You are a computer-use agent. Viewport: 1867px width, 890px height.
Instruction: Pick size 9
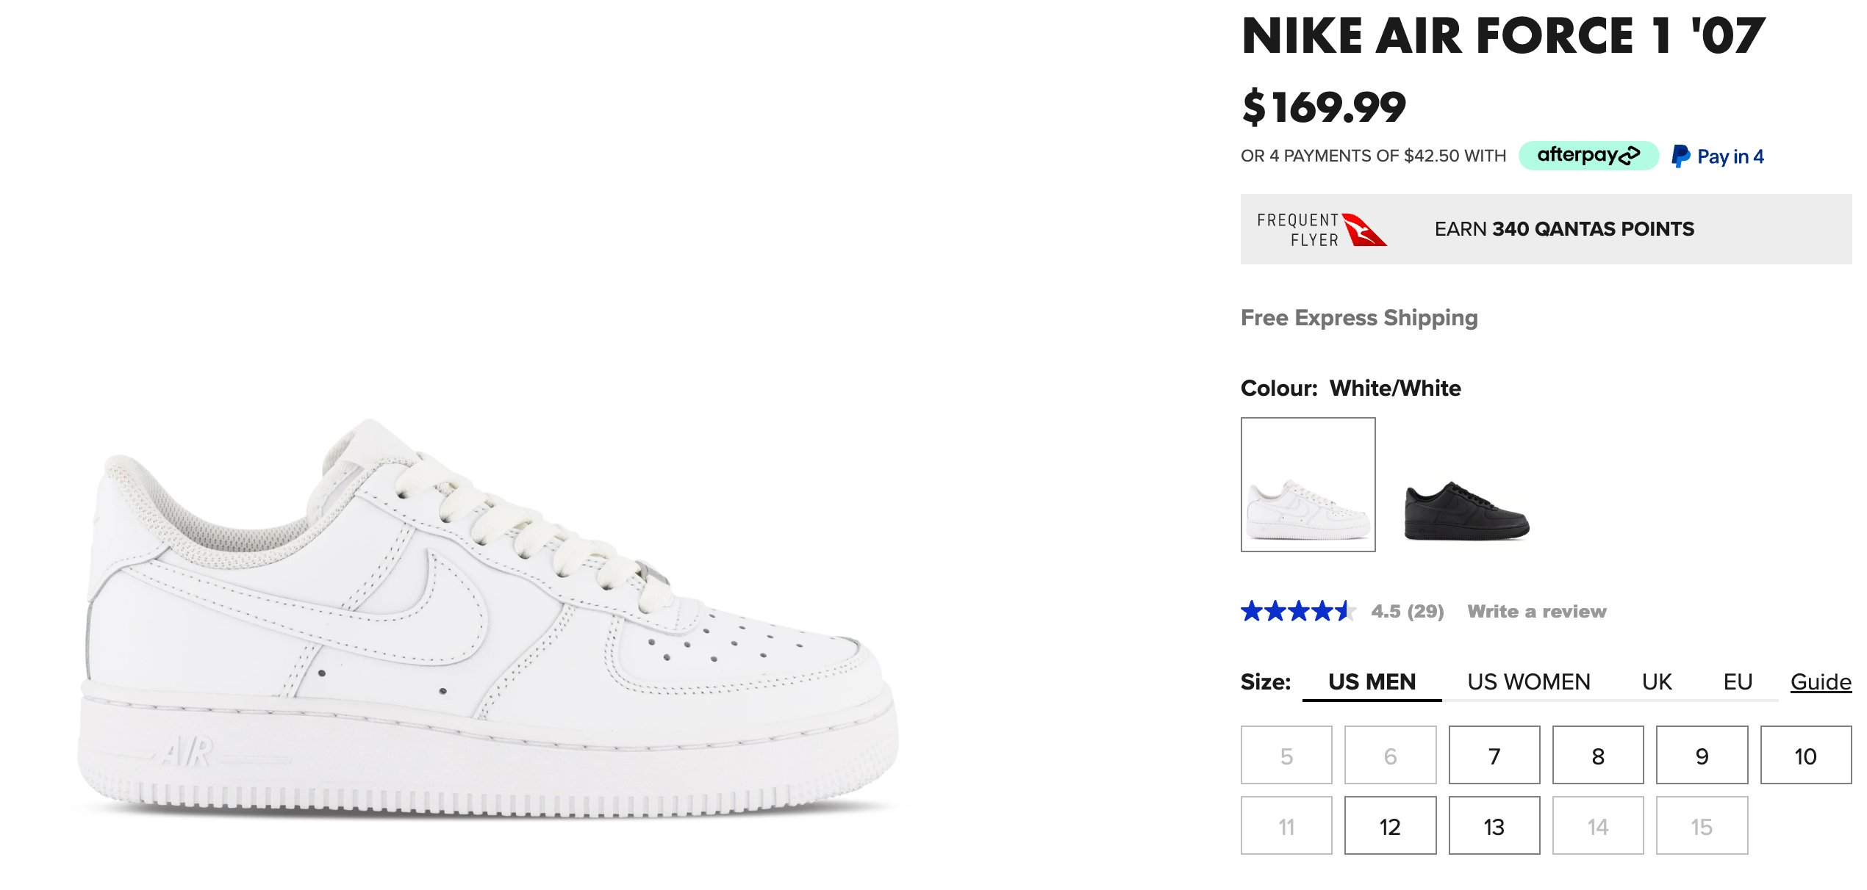[1702, 756]
